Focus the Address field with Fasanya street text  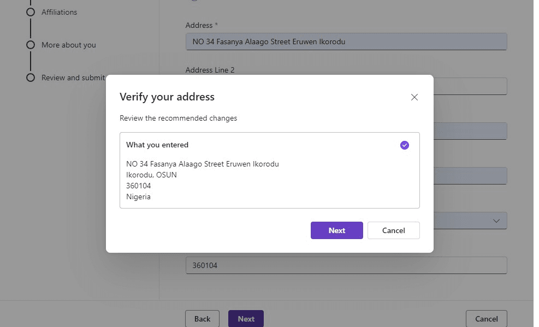(x=346, y=42)
